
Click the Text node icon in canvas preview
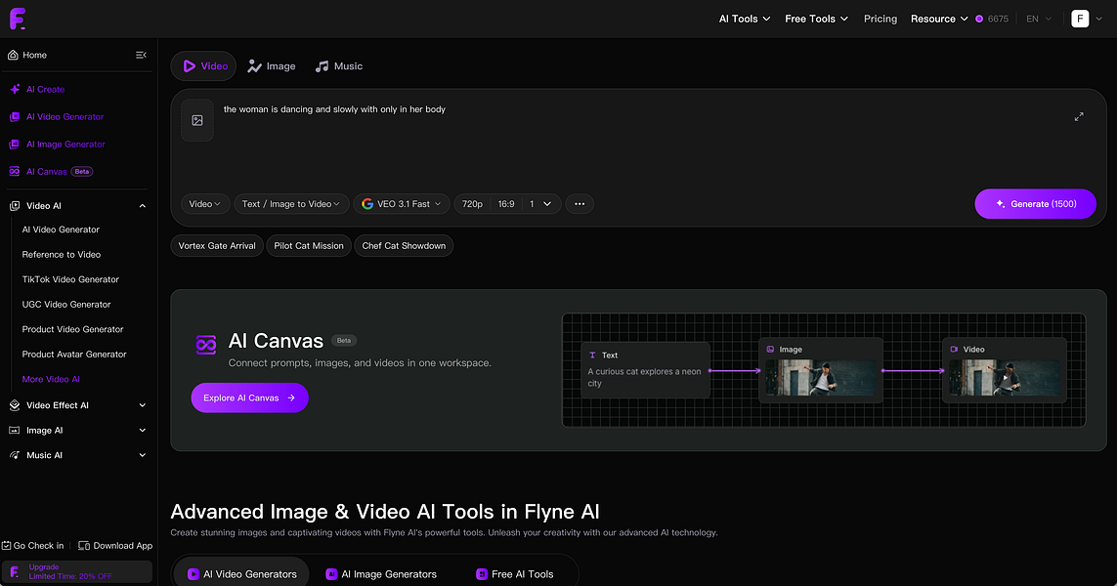point(592,356)
